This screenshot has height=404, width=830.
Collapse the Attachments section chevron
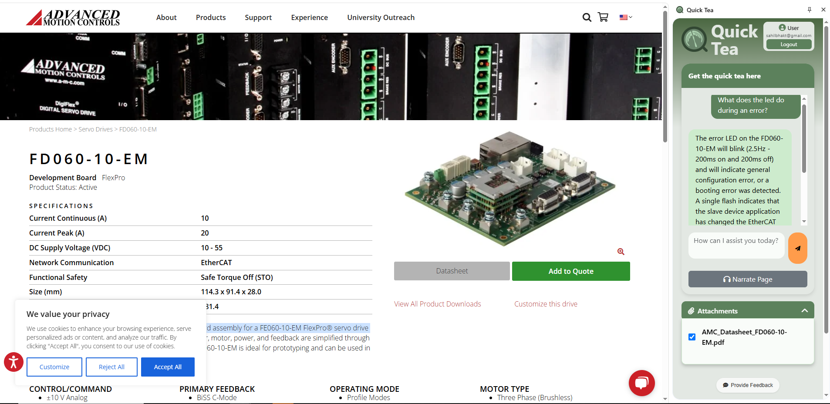[805, 310]
